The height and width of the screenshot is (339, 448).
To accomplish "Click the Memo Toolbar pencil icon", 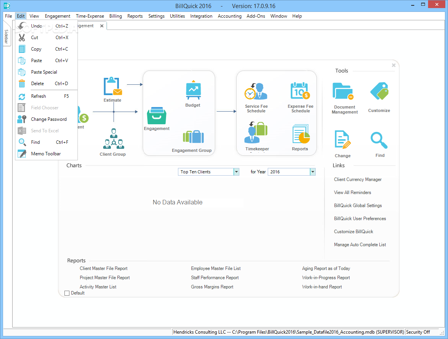I will (x=22, y=154).
